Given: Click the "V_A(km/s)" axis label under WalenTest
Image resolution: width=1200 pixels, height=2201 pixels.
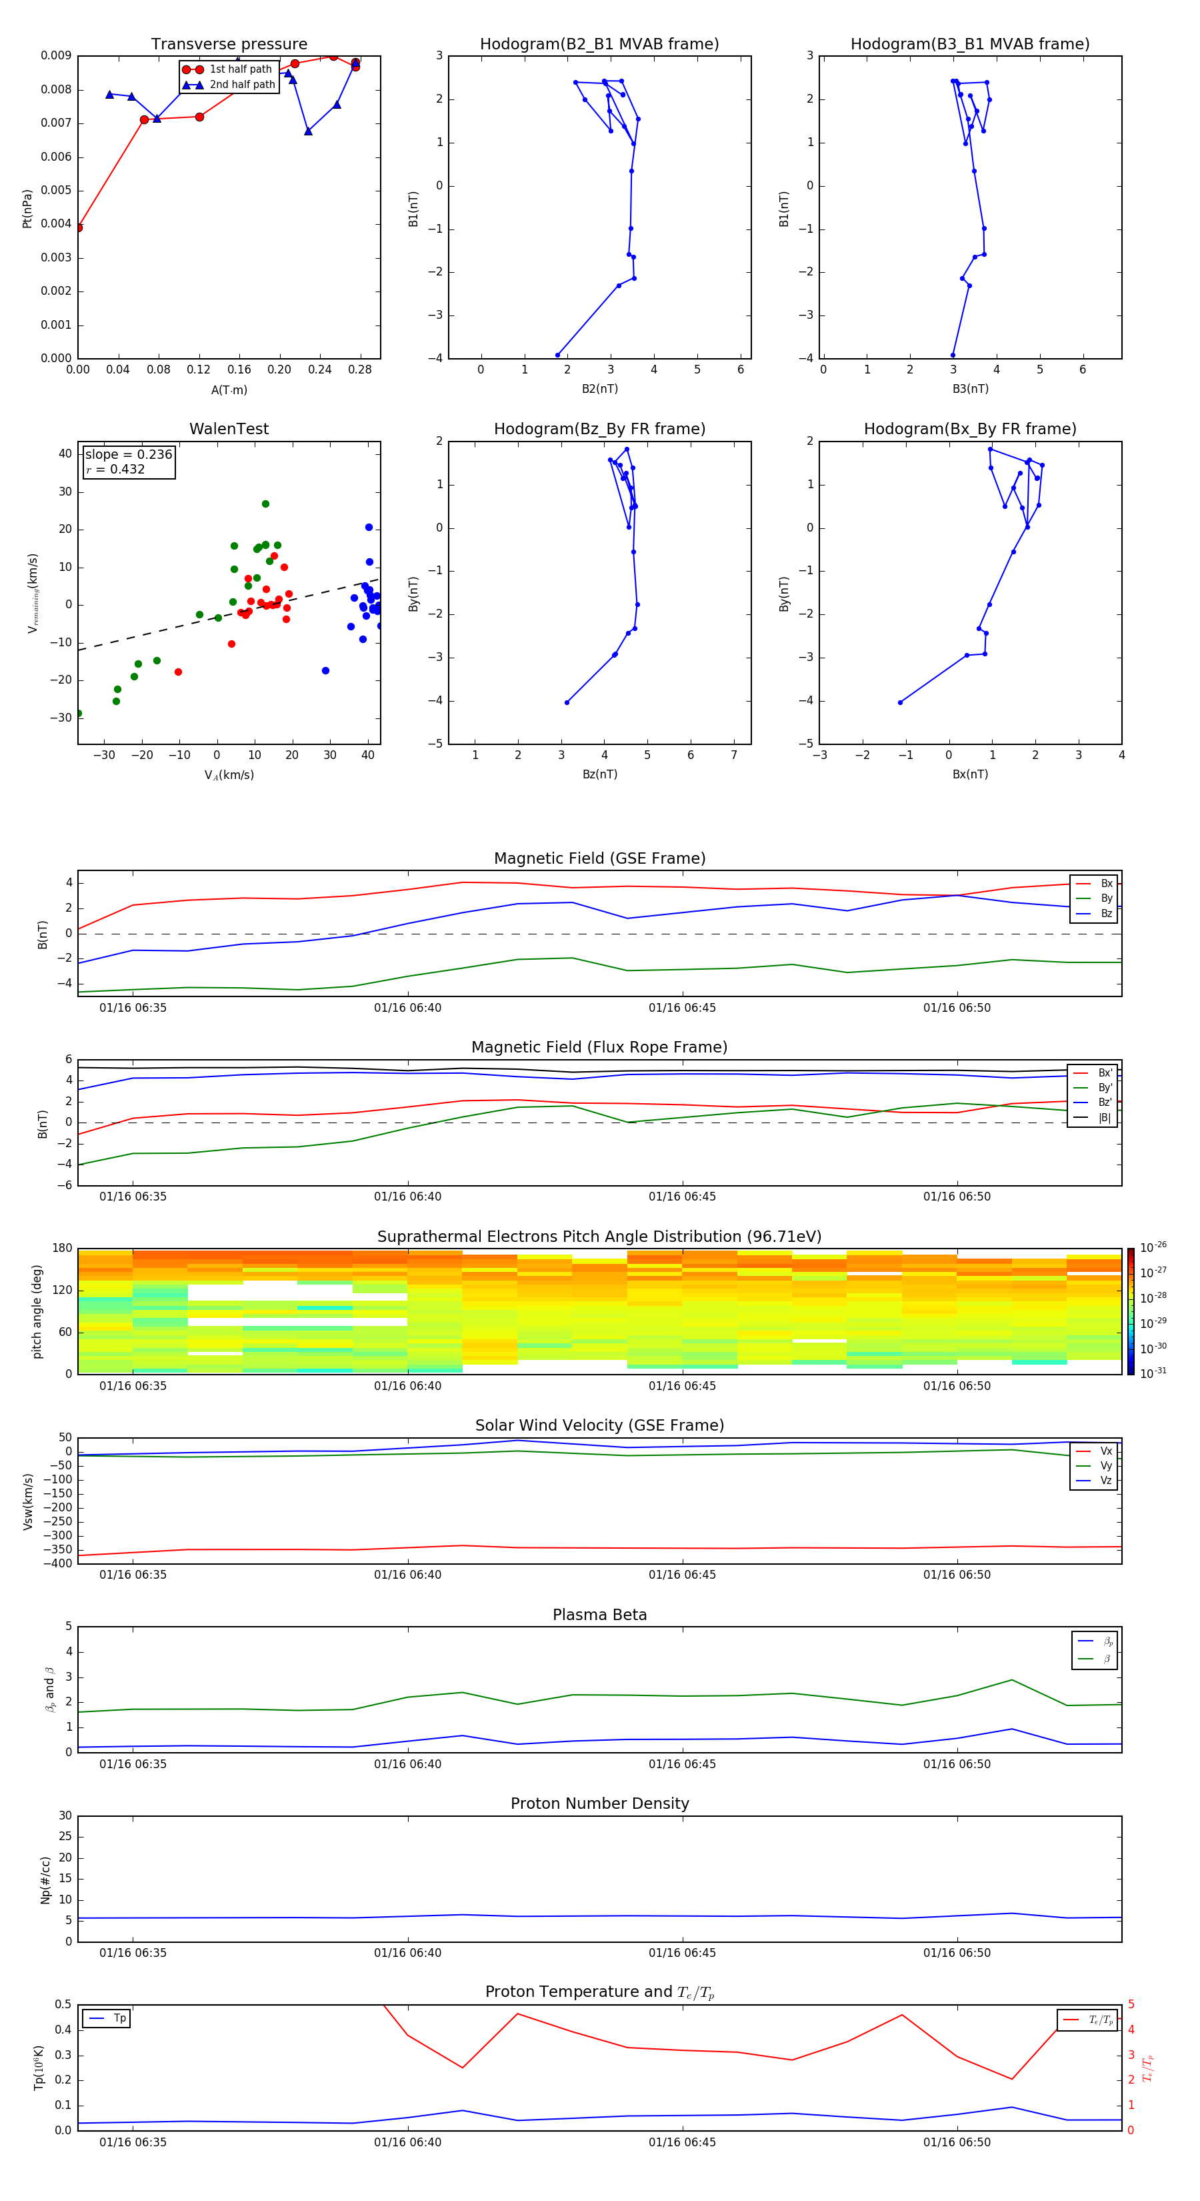Looking at the screenshot, I should (x=229, y=775).
